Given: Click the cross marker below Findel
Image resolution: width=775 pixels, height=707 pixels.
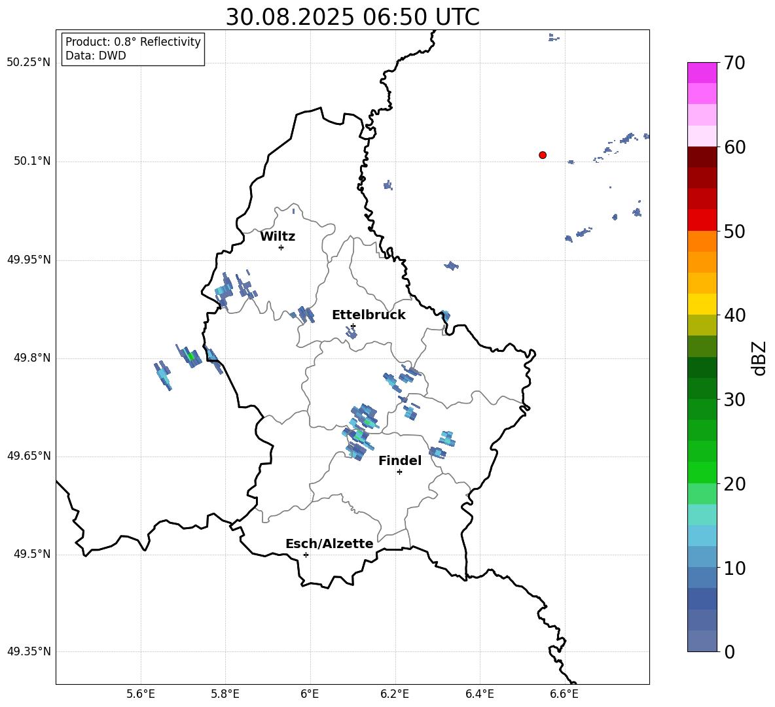Looking at the screenshot, I should (x=399, y=472).
